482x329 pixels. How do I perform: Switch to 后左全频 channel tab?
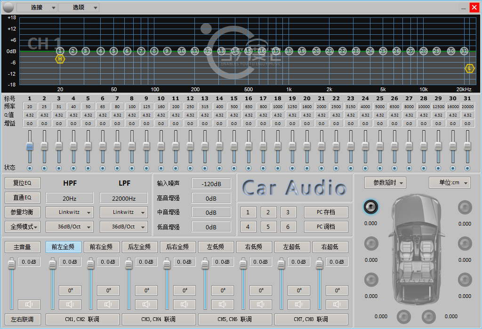(139, 247)
